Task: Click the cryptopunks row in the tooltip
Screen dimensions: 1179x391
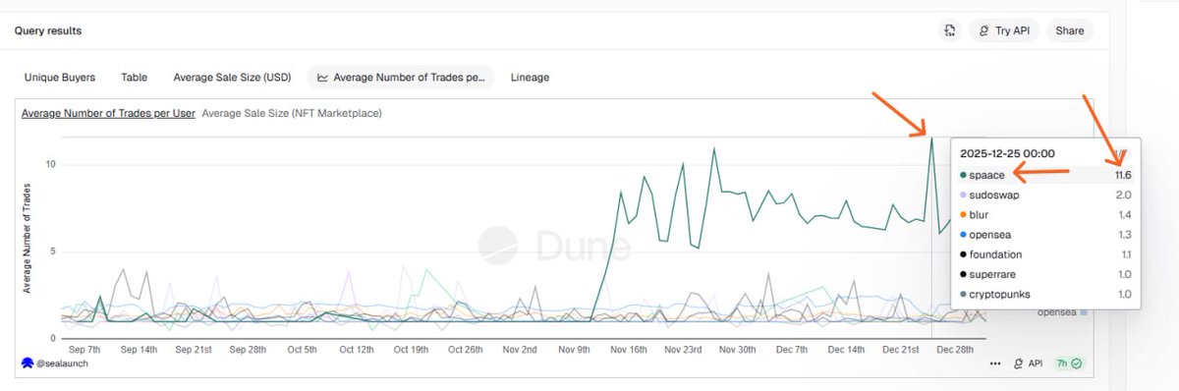Action: [1044, 293]
